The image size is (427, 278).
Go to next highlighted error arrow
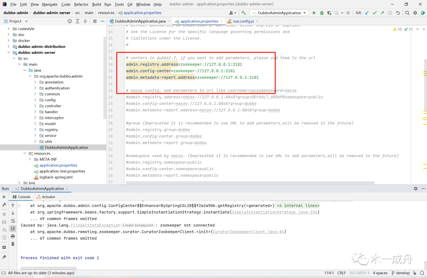424,29
